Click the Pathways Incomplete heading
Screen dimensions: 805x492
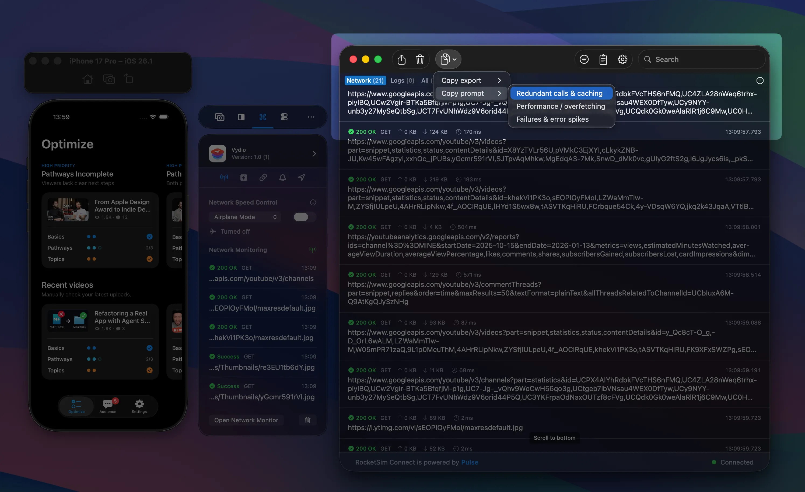(x=77, y=174)
